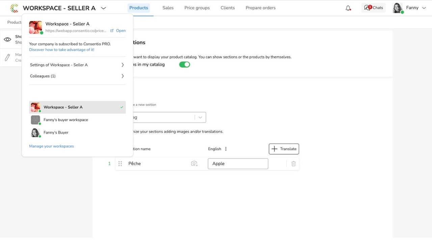Click the eye icon in left sidebar
Screen dimensions: 432x241
click(7, 39)
